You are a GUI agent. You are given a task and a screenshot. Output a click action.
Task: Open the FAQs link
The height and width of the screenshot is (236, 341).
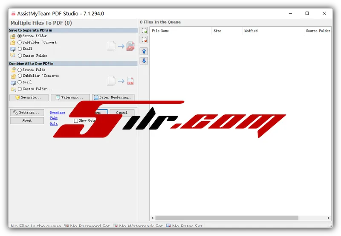(x=54, y=118)
